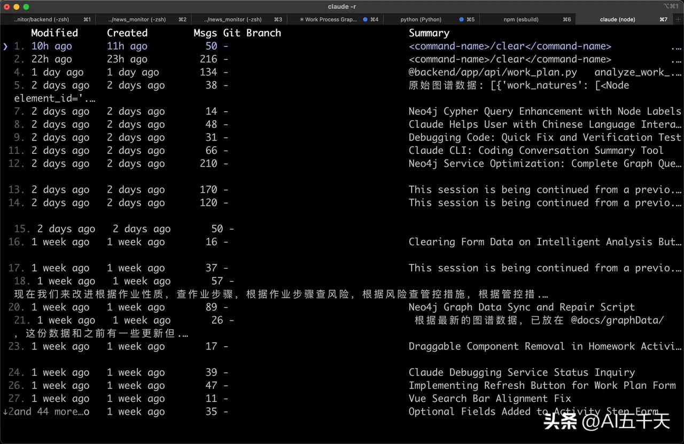The image size is (684, 444).
Task: Select session 1 modified 10h ago
Action: click(342, 46)
